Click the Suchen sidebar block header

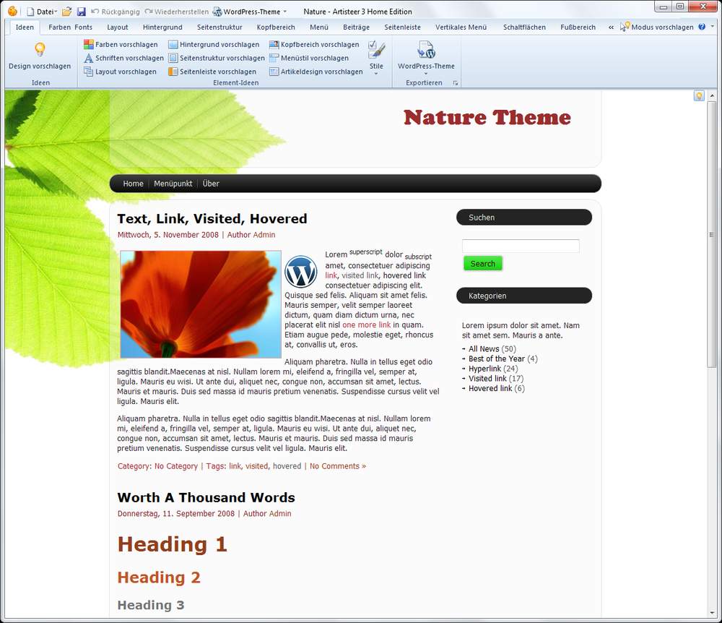[x=524, y=218]
